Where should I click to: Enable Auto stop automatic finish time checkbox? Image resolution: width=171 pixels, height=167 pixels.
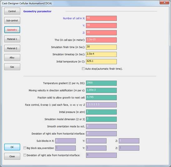(83, 68)
